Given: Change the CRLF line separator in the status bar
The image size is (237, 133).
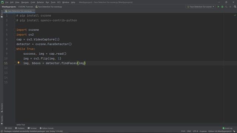Looking at the screenshot, I should click(x=189, y=132).
